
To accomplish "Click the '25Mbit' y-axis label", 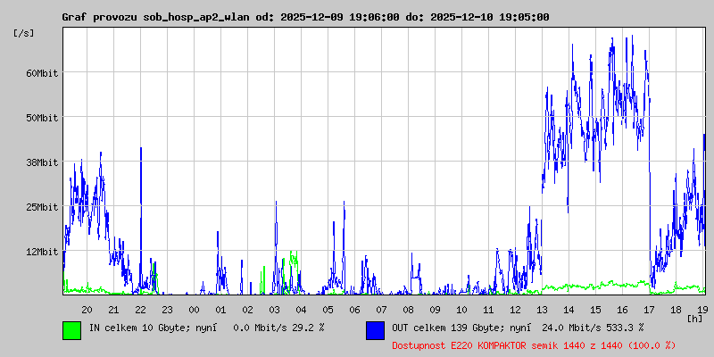I will tap(42, 207).
